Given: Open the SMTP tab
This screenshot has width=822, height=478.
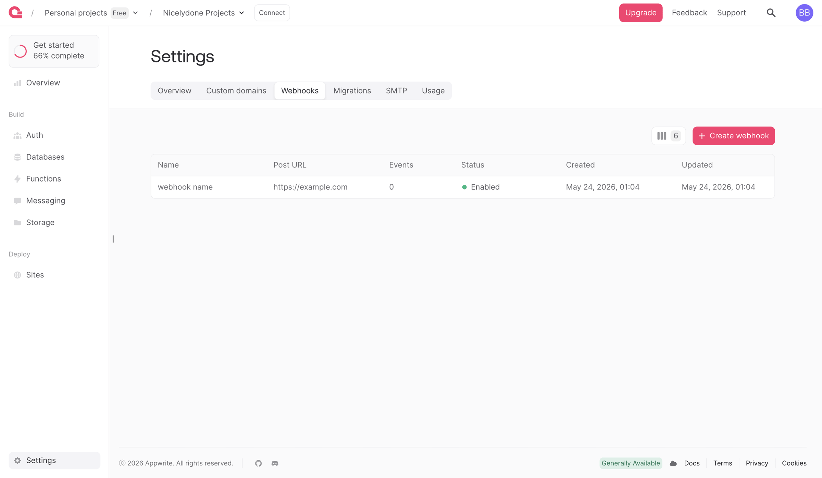Looking at the screenshot, I should (x=396, y=90).
